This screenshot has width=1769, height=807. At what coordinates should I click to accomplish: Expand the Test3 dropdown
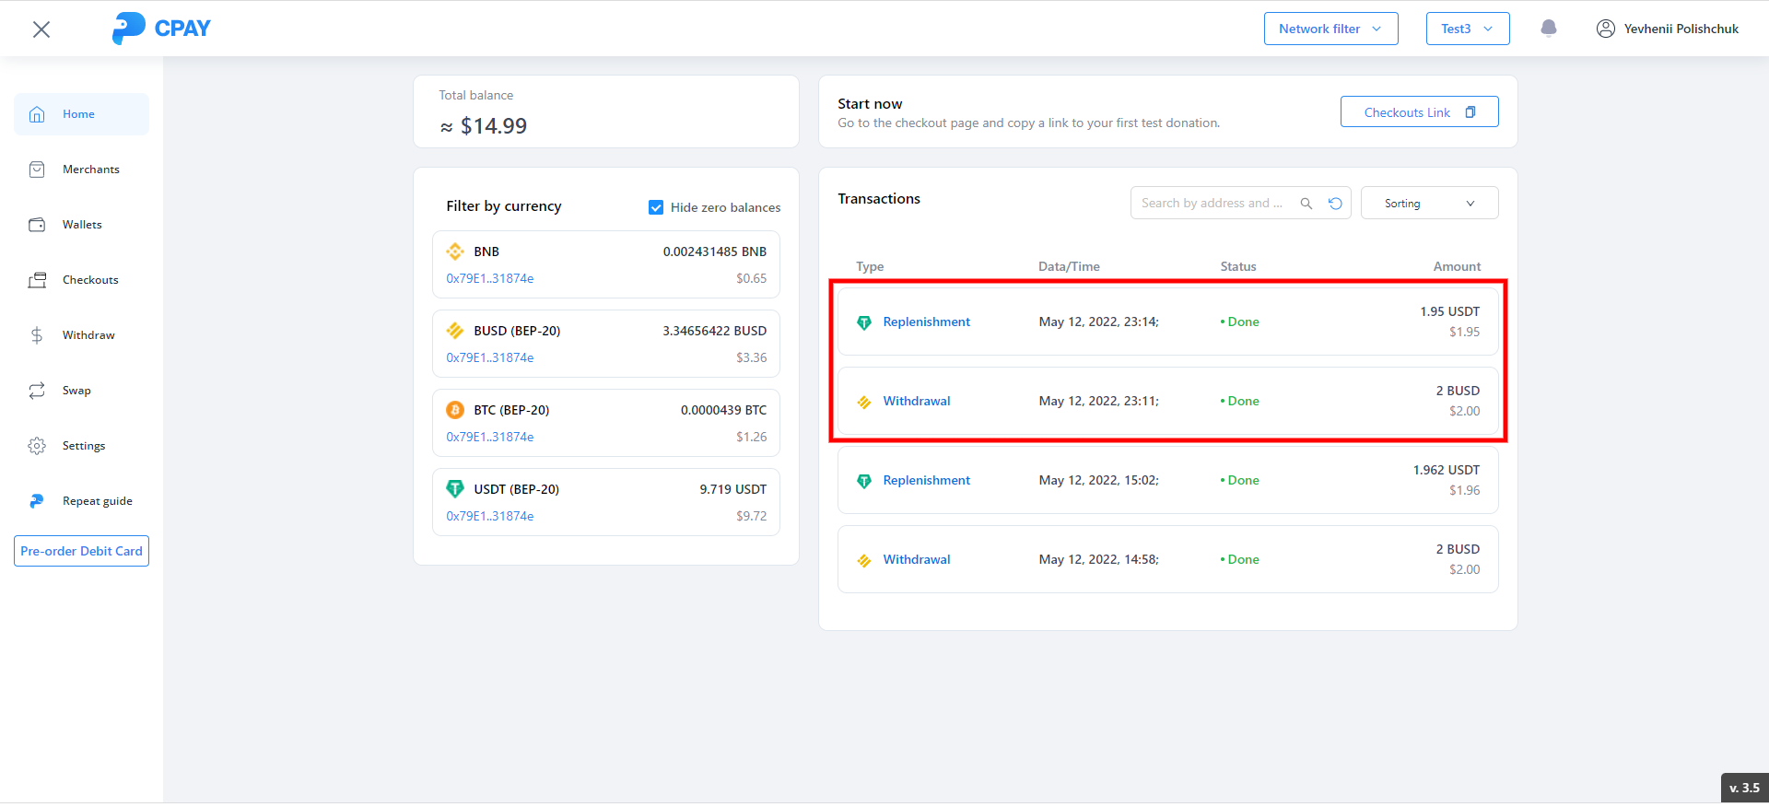1467,29
